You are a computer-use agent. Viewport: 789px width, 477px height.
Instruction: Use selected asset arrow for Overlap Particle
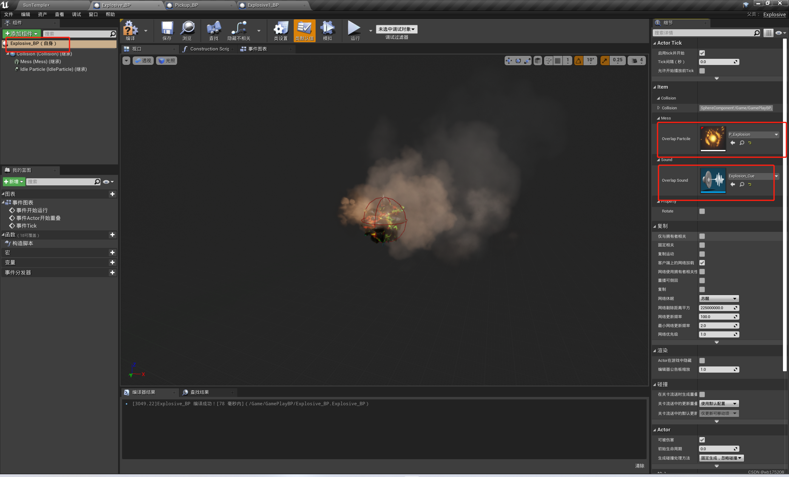733,143
